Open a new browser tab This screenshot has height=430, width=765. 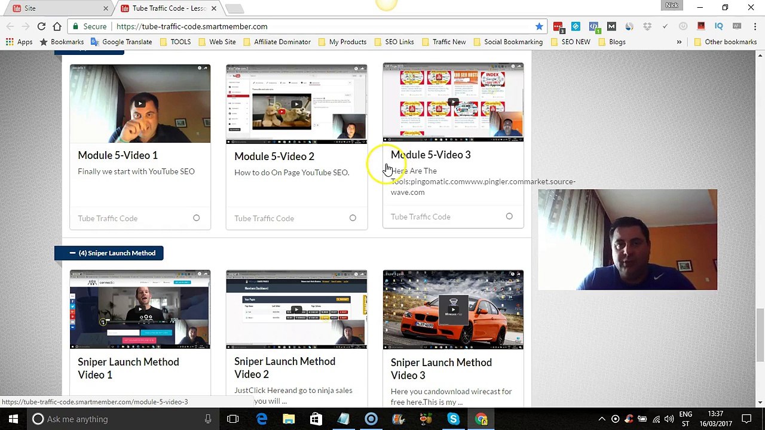point(235,8)
